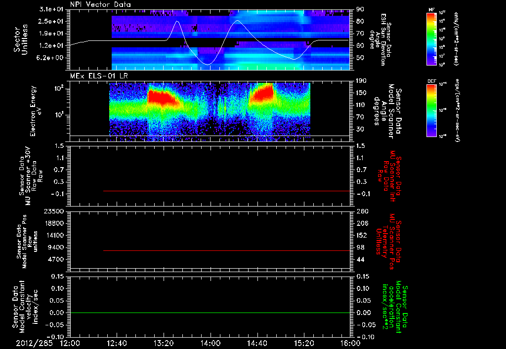506x349 pixels.
Task: Click the "80" sun elevation axis value
Action: point(360,21)
